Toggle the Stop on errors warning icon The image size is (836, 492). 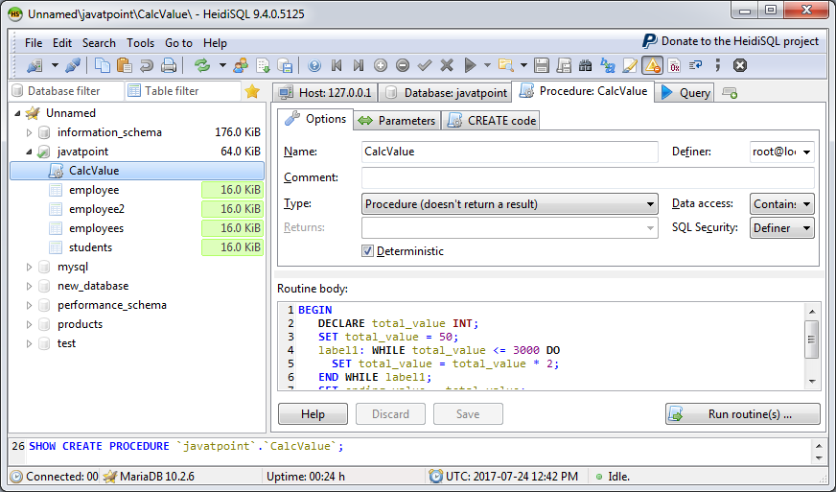click(x=652, y=65)
